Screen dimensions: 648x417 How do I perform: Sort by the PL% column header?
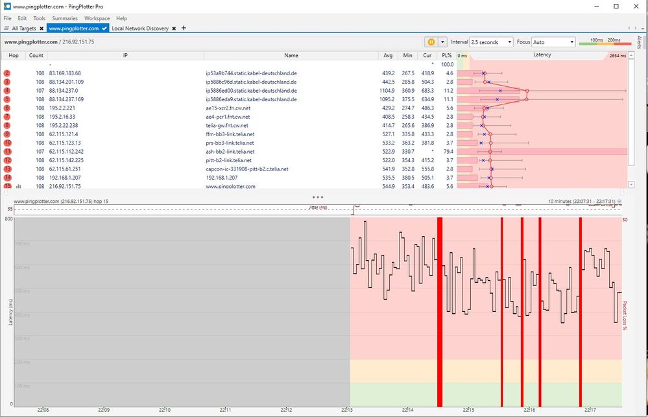click(x=446, y=56)
